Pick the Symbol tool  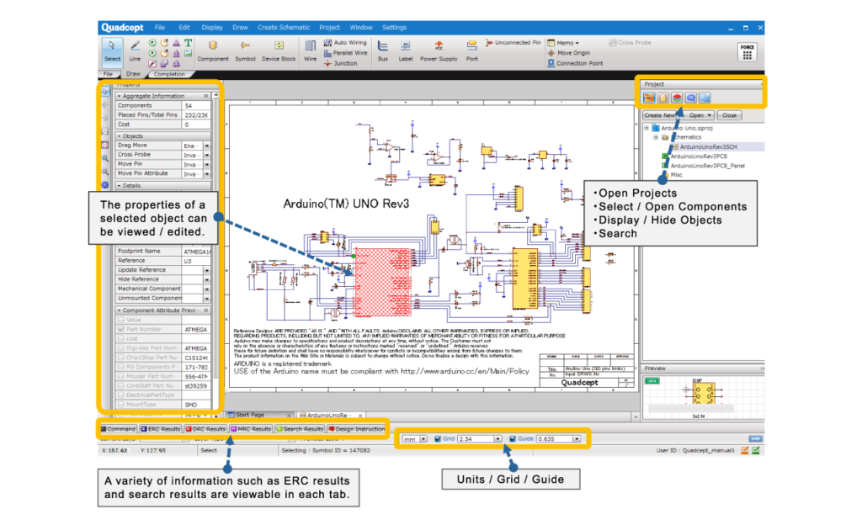click(245, 49)
